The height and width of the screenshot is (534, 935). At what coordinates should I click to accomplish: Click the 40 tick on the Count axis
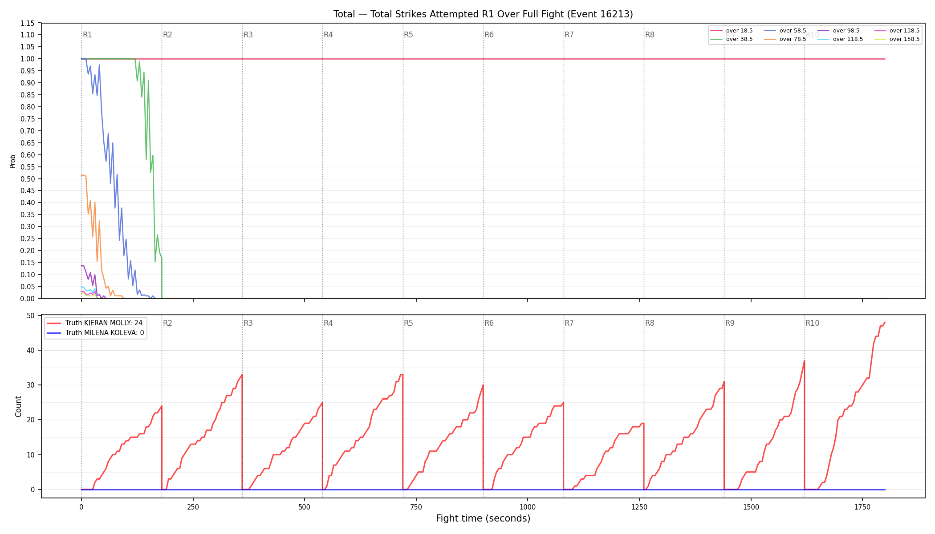pyautogui.click(x=31, y=350)
